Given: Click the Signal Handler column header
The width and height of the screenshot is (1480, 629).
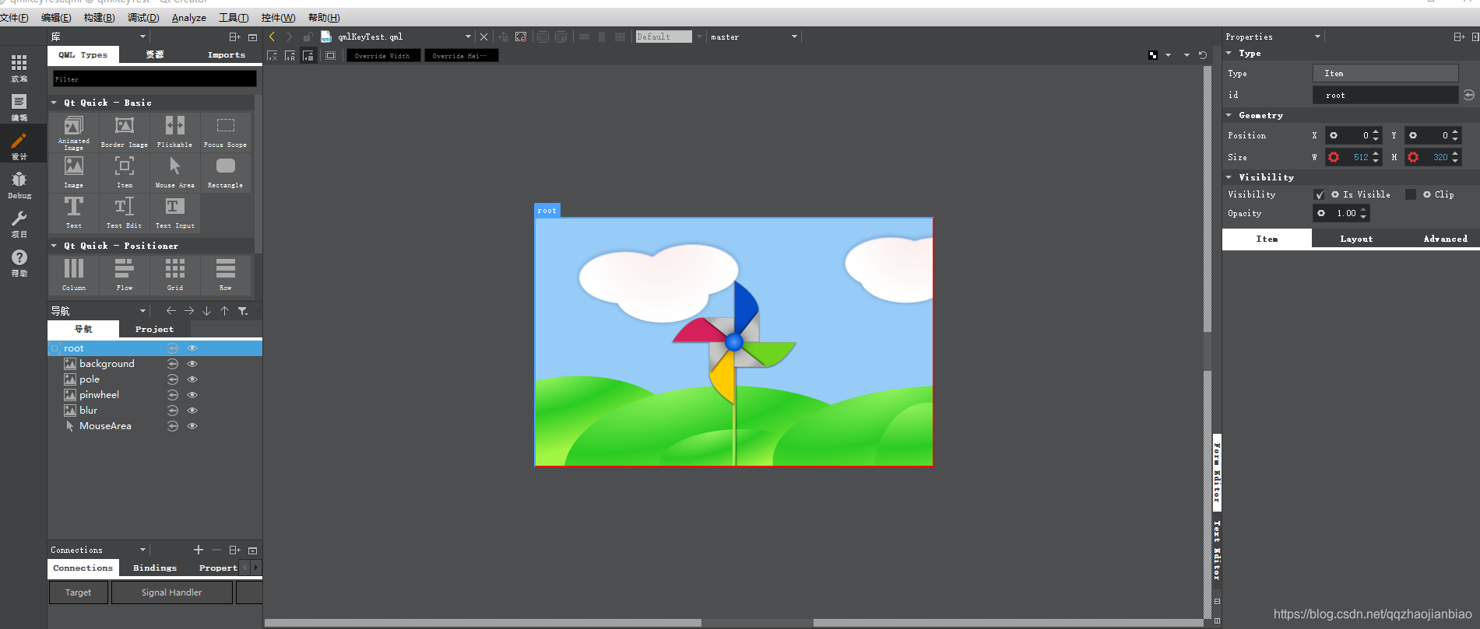Looking at the screenshot, I should (171, 592).
